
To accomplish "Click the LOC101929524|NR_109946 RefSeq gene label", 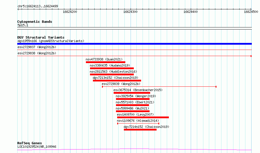I will (x=37, y=147).
